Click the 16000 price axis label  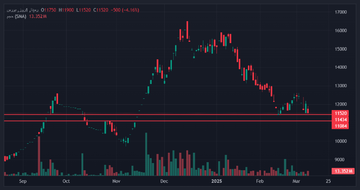tap(341, 31)
